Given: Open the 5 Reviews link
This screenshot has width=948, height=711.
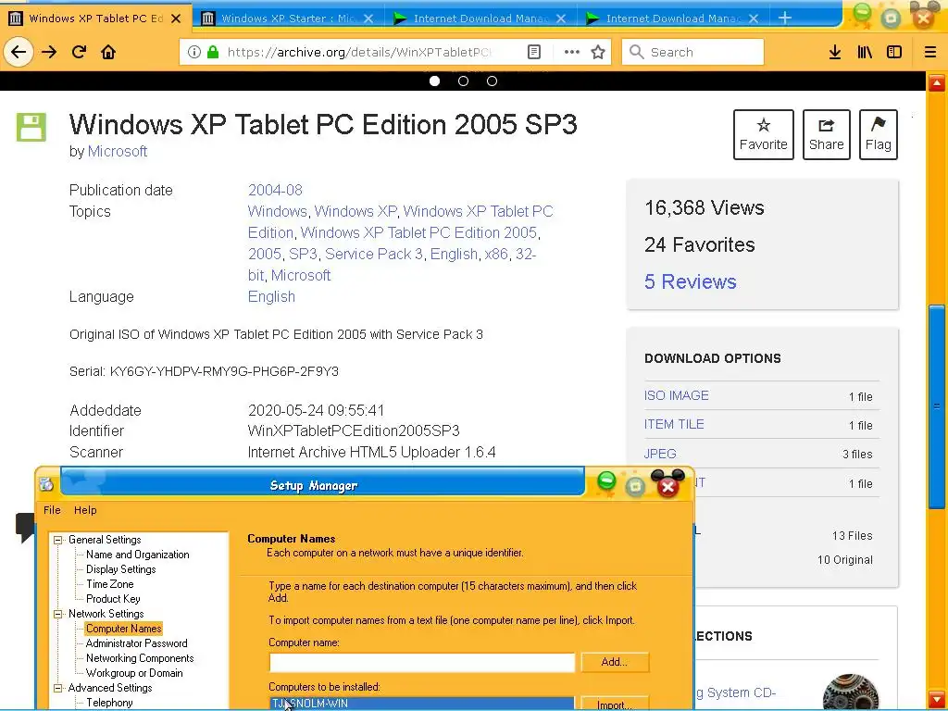Looking at the screenshot, I should click(691, 281).
